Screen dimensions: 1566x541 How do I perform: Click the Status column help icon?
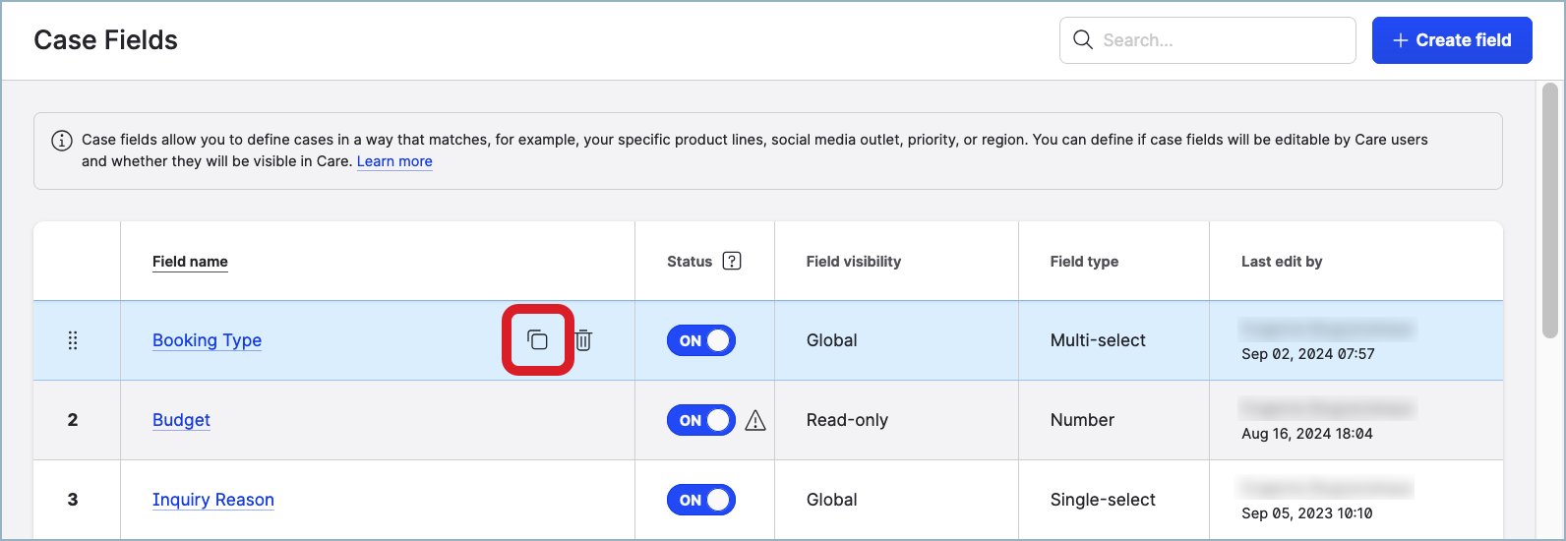(731, 262)
